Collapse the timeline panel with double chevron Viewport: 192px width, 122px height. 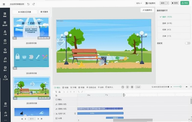click(191, 87)
